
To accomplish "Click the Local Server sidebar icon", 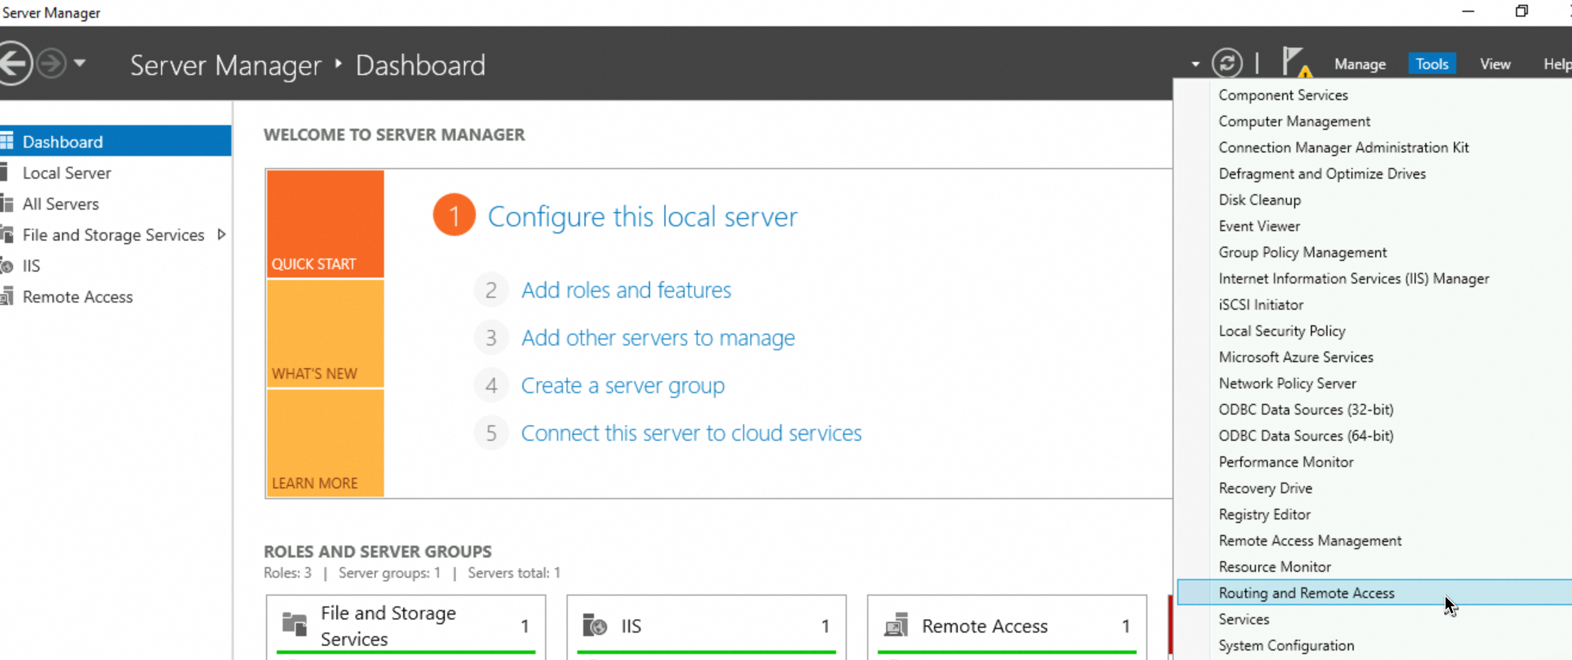I will [5, 173].
